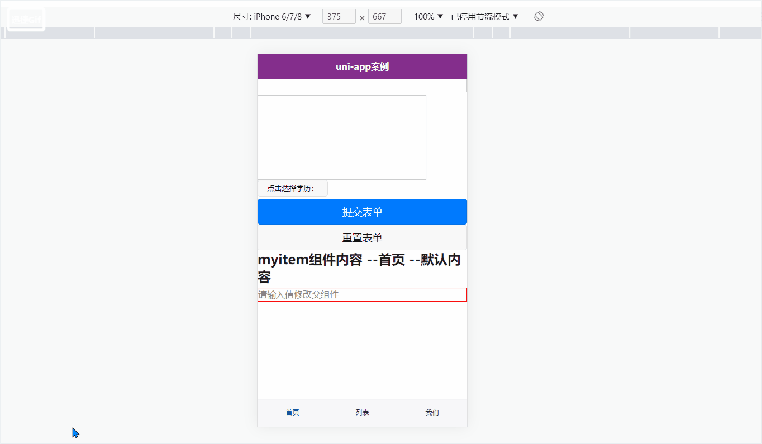Open the device size dropdown iPhone 6/7/8
The image size is (762, 444).
[x=272, y=17]
